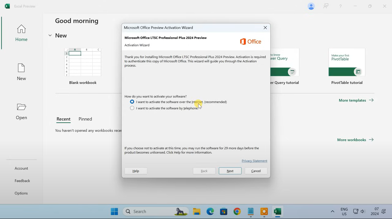
Task: Open the Notepad icon in taskbar
Action: [x=251, y=211]
